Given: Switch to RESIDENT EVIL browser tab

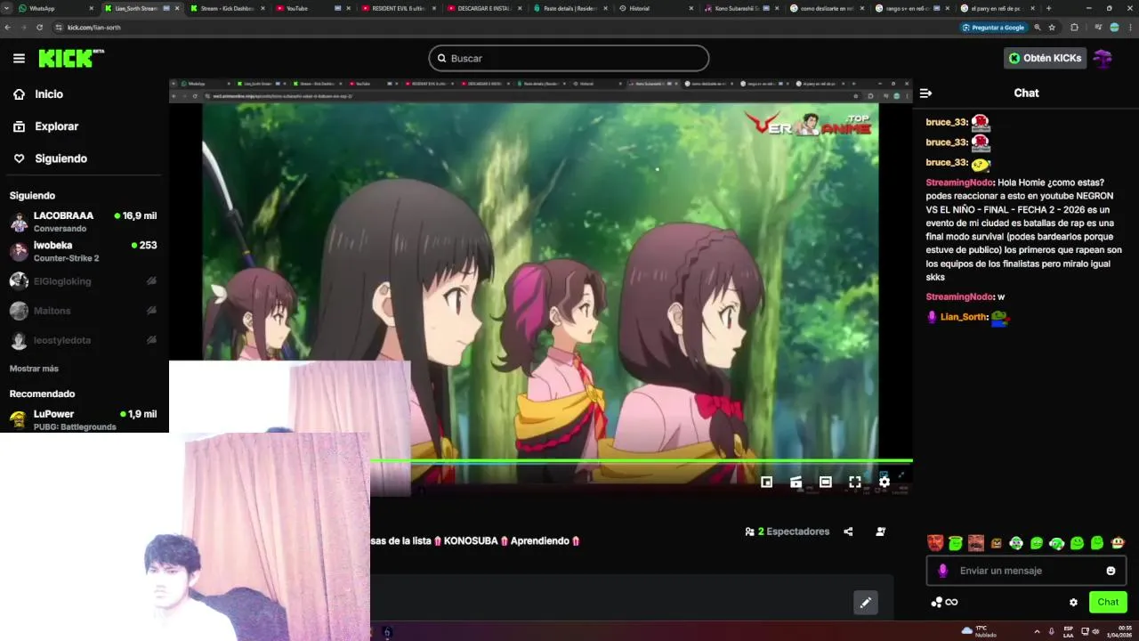Looking at the screenshot, I should point(398,8).
